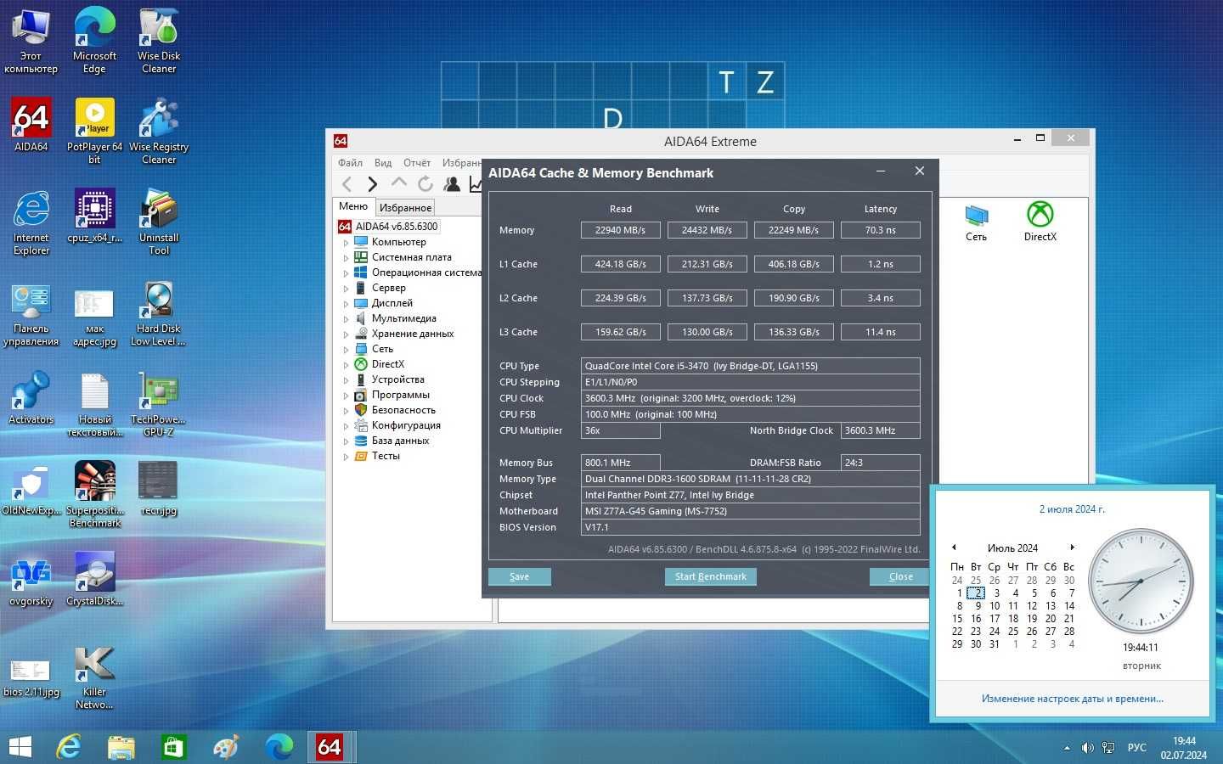Open Internet Explorer desktop icon
Viewport: 1223px width, 764px height.
pos(31,222)
